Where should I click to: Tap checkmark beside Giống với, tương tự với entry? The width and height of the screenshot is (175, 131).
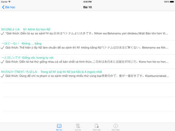tap(2, 62)
